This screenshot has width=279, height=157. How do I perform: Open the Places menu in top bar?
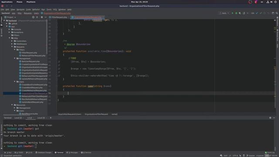click(19, 2)
